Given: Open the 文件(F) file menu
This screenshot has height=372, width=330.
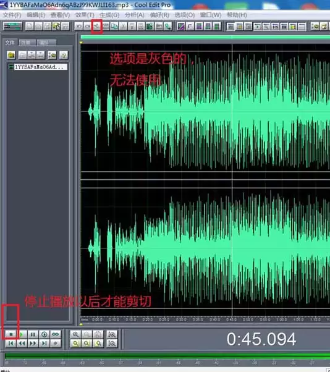Looking at the screenshot, I should coord(12,15).
